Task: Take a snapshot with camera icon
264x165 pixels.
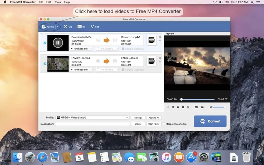Action: coord(196,107)
